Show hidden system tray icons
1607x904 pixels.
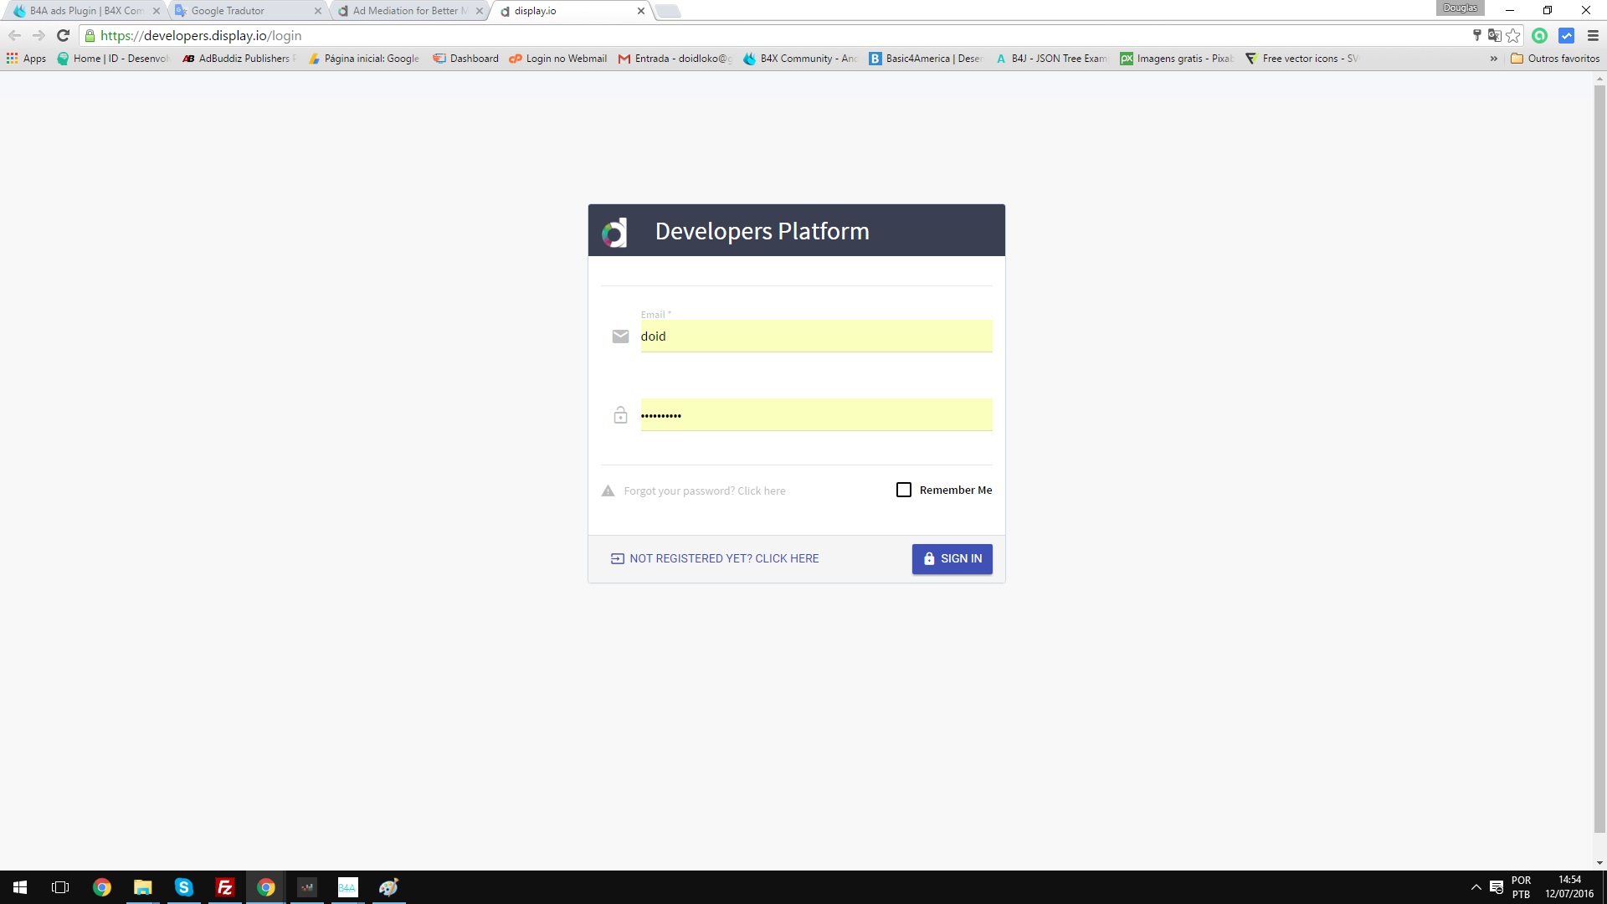1476,887
